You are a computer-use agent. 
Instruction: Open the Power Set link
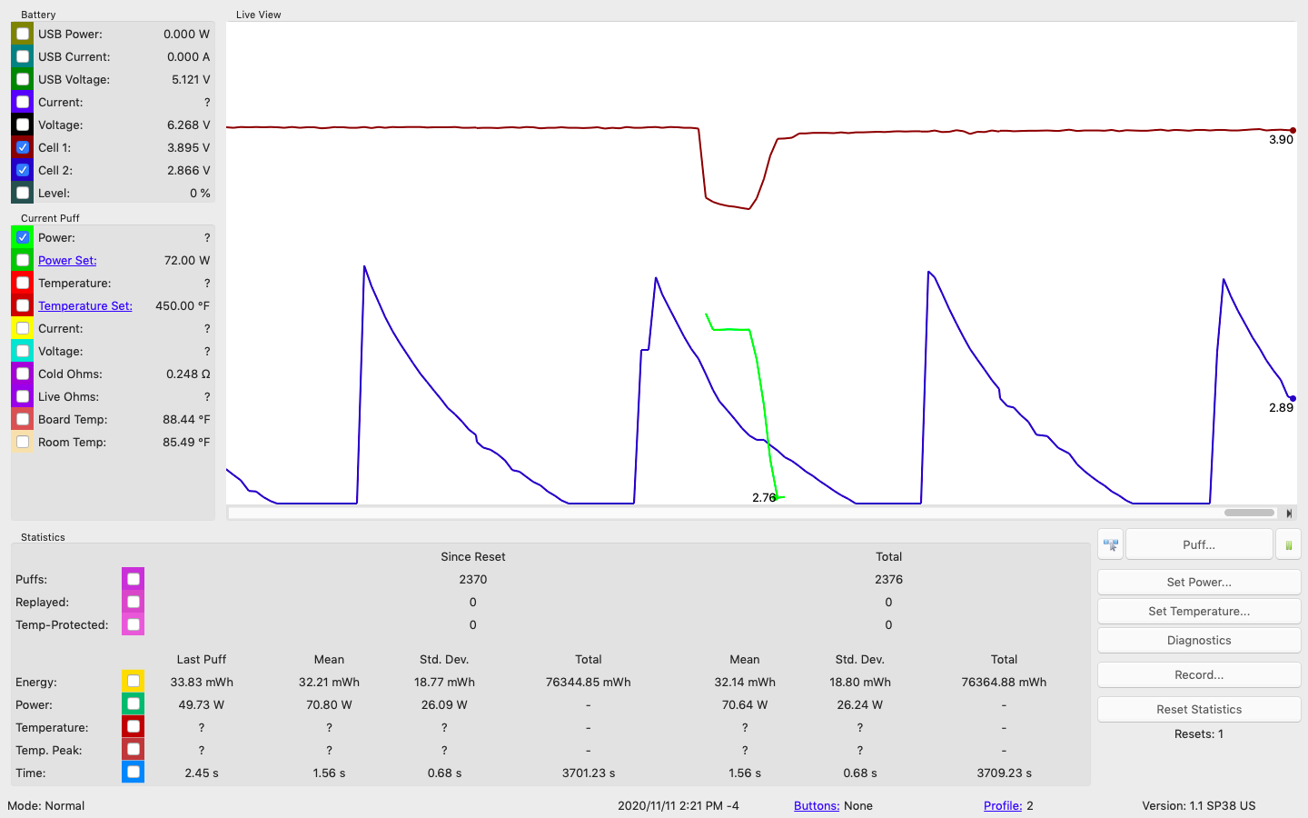67,260
